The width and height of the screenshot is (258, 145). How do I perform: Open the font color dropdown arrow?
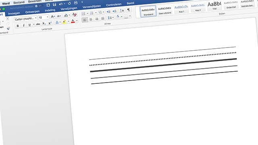click(77, 21)
